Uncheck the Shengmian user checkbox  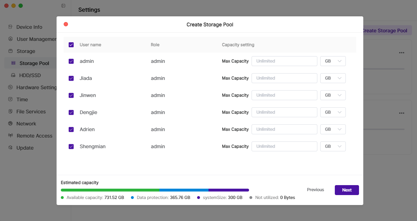click(x=71, y=146)
